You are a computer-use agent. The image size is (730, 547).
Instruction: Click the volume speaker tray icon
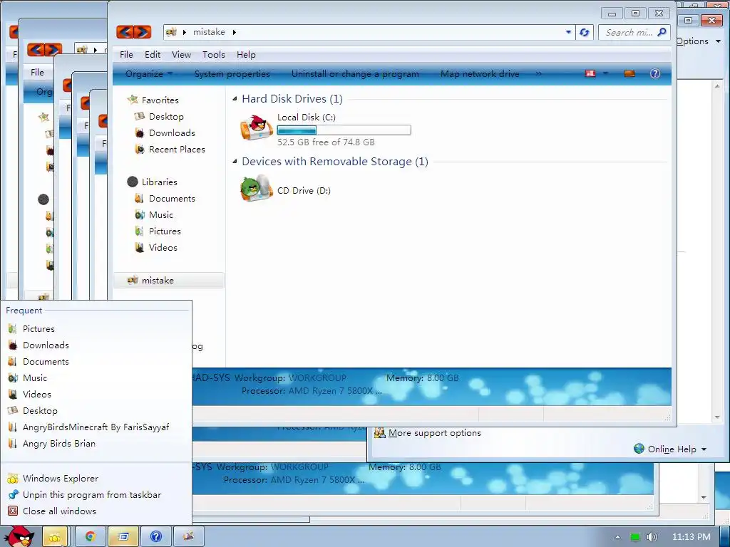click(652, 537)
